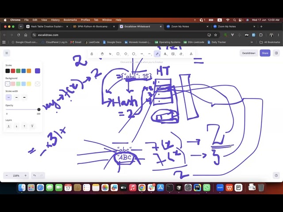Select the Draw pencil tool
The image size is (283, 212).
pos(157,54)
